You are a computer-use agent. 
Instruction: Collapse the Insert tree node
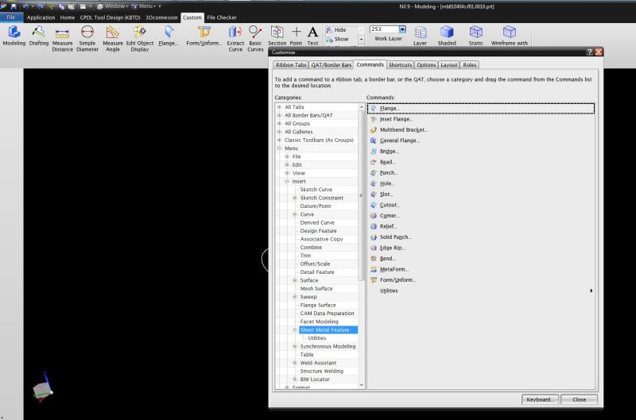click(287, 182)
